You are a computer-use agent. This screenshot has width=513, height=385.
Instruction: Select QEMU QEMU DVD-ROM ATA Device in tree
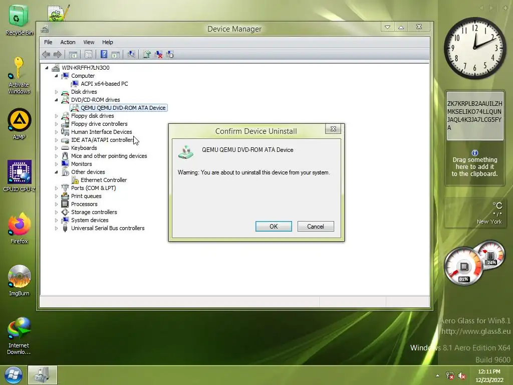tap(123, 108)
